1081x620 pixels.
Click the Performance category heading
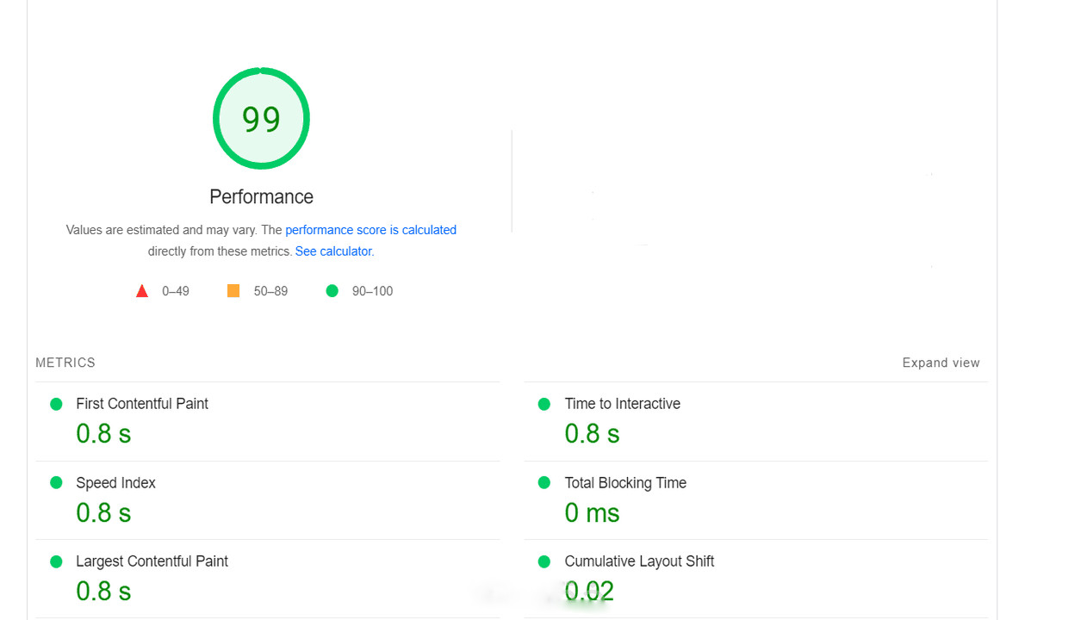(x=261, y=197)
